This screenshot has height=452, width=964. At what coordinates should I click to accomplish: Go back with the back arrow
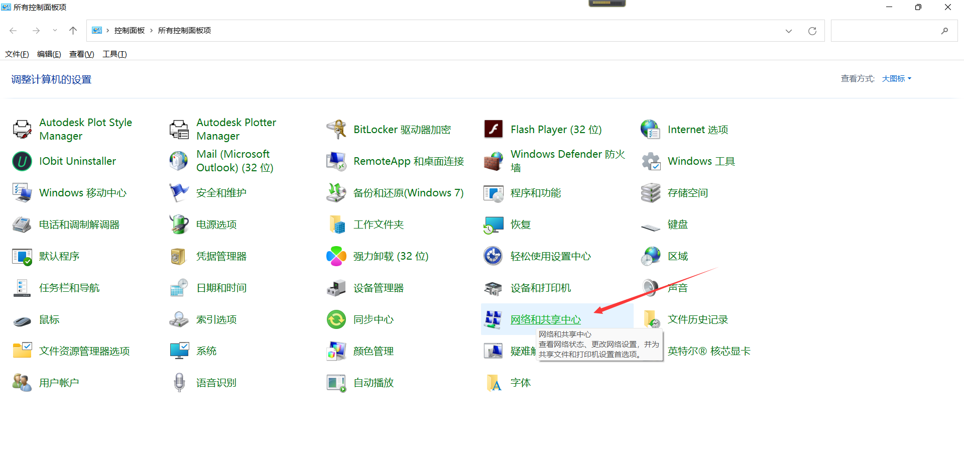tap(14, 31)
